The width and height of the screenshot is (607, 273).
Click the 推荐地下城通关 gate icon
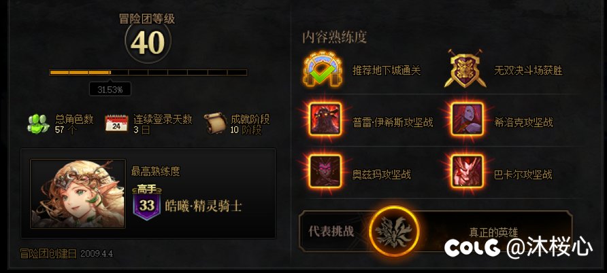coord(323,70)
